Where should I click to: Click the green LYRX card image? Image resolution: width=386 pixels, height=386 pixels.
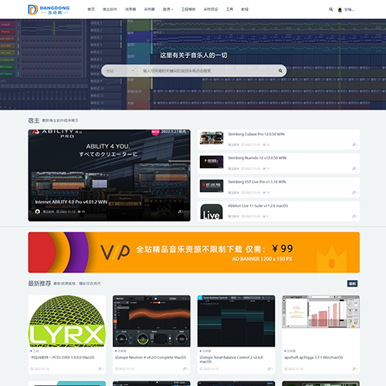click(x=67, y=321)
